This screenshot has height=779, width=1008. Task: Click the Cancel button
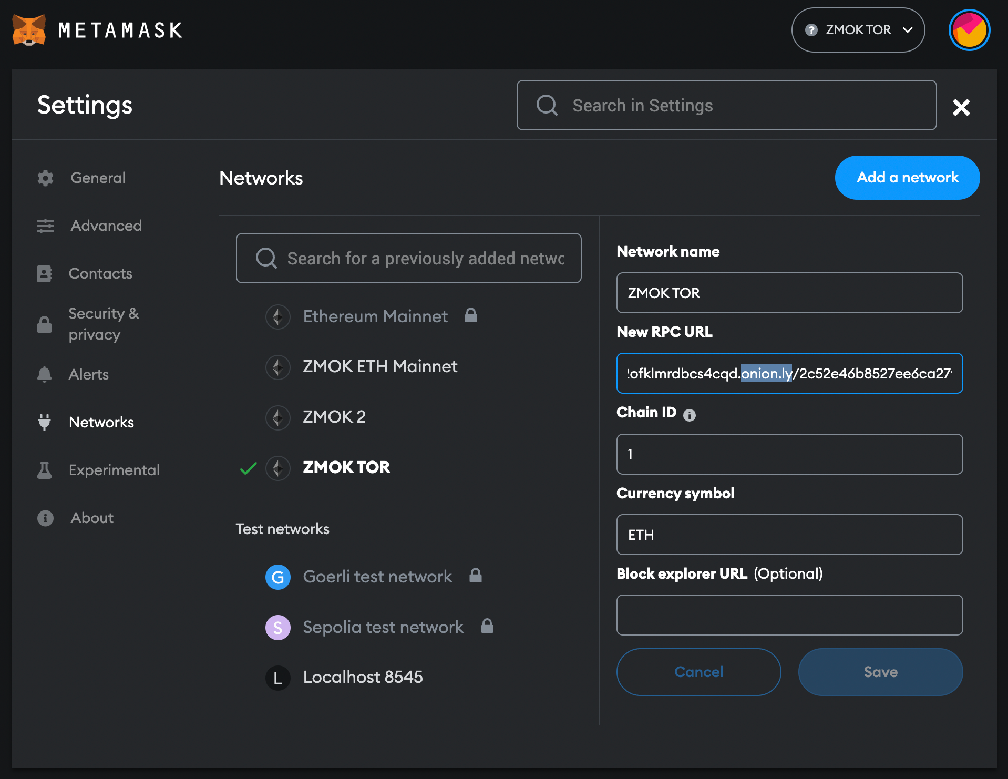click(x=698, y=672)
